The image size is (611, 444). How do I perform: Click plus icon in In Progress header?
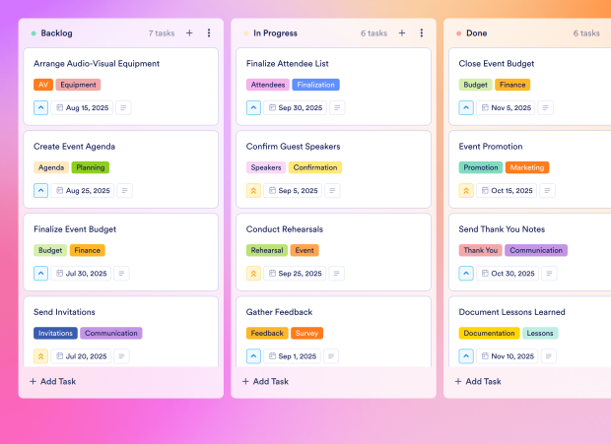(x=402, y=33)
